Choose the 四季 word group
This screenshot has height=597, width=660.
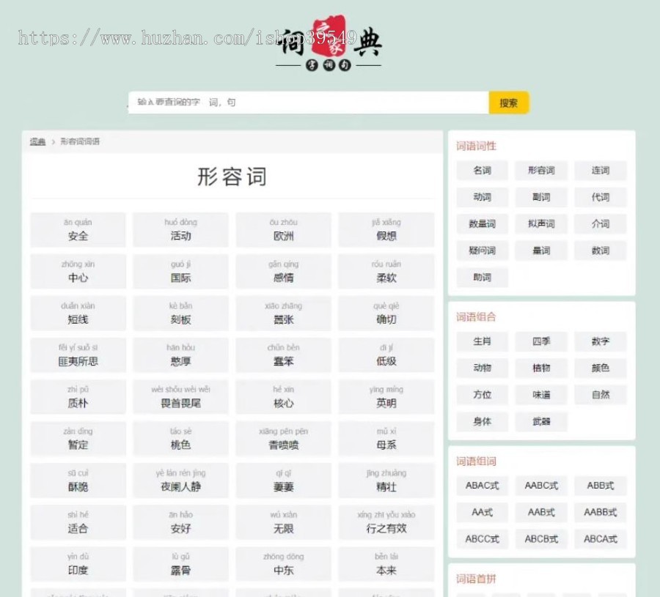tap(541, 341)
